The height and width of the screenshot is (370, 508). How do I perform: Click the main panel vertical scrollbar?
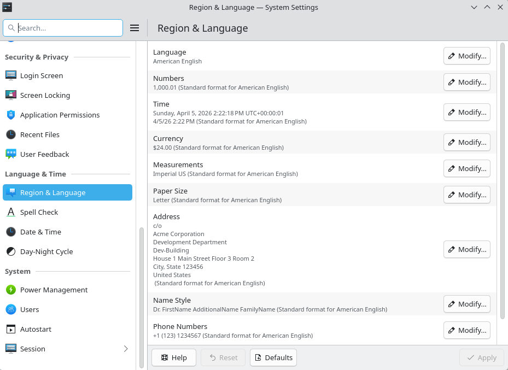pyautogui.click(x=503, y=180)
